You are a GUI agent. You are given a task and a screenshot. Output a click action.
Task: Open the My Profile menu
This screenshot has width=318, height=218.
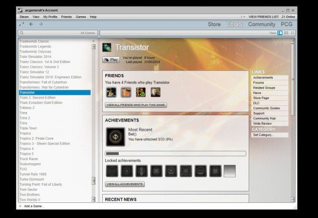tap(50, 17)
